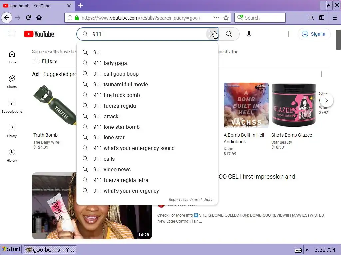Image resolution: width=341 pixels, height=255 pixels.
Task: Click the page vertical scrollbar thumb
Action: [338, 40]
